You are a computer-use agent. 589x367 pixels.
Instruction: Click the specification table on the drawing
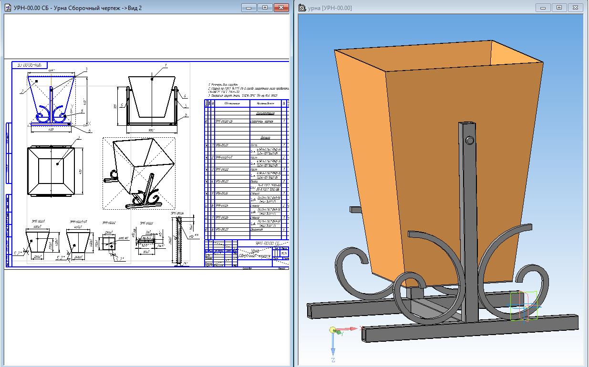click(x=246, y=167)
